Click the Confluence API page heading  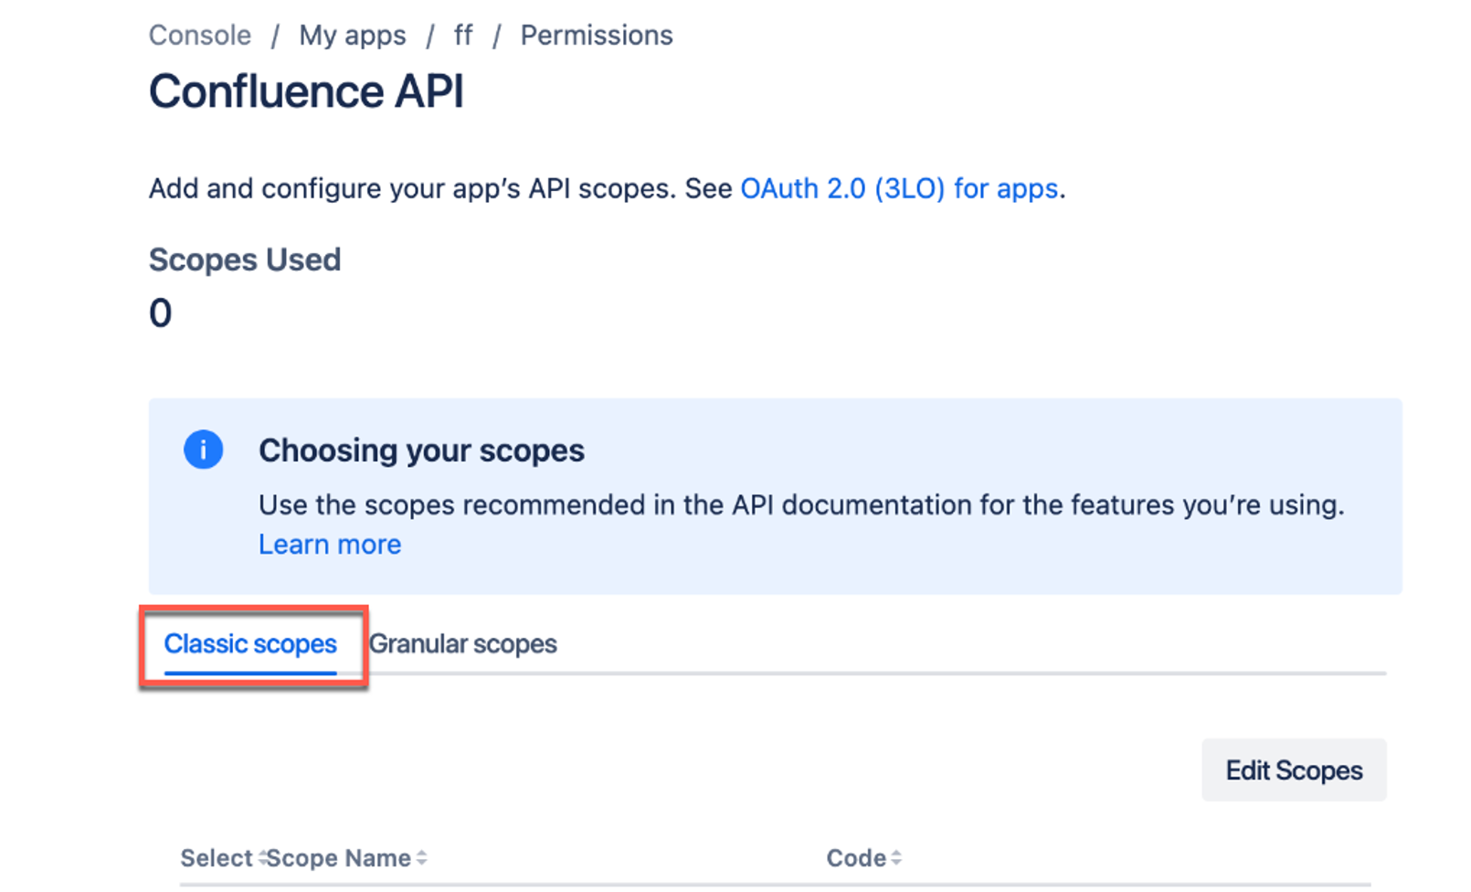[x=306, y=91]
